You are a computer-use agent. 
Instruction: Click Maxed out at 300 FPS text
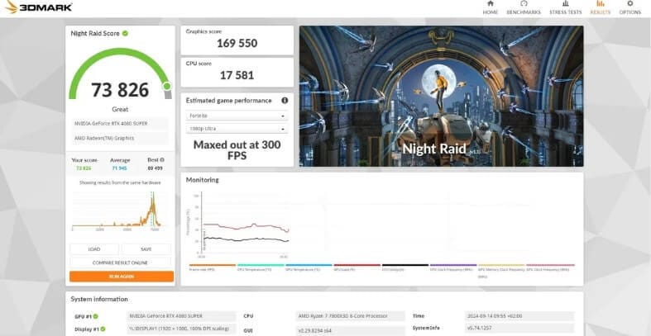(237, 150)
